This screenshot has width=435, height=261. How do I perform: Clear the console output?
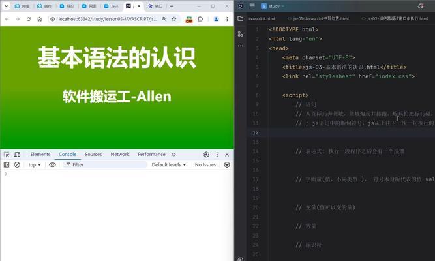17,165
